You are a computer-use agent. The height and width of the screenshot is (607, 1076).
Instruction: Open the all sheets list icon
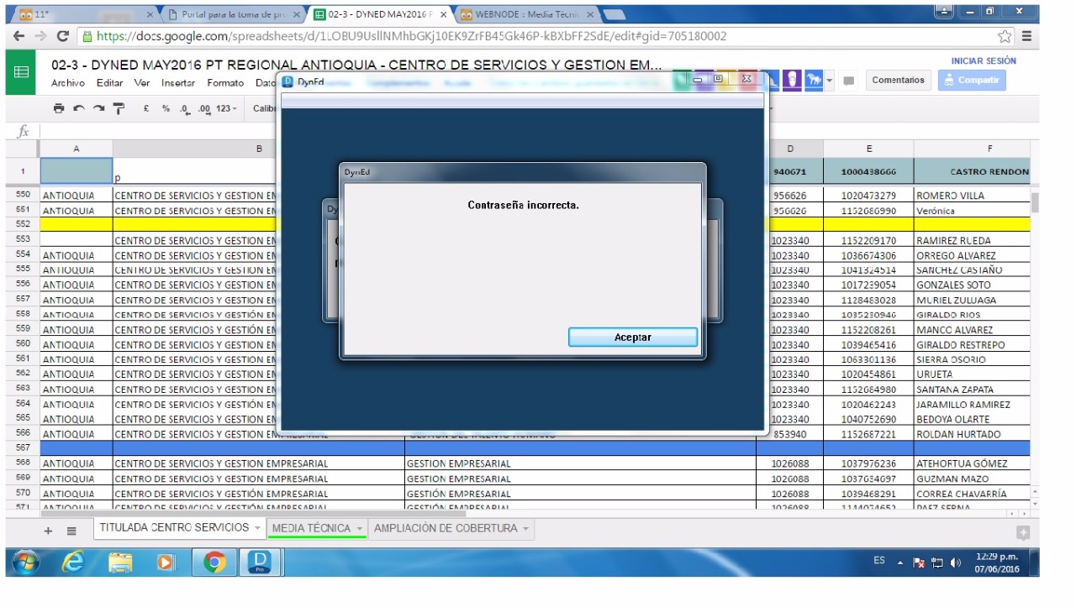pyautogui.click(x=71, y=531)
